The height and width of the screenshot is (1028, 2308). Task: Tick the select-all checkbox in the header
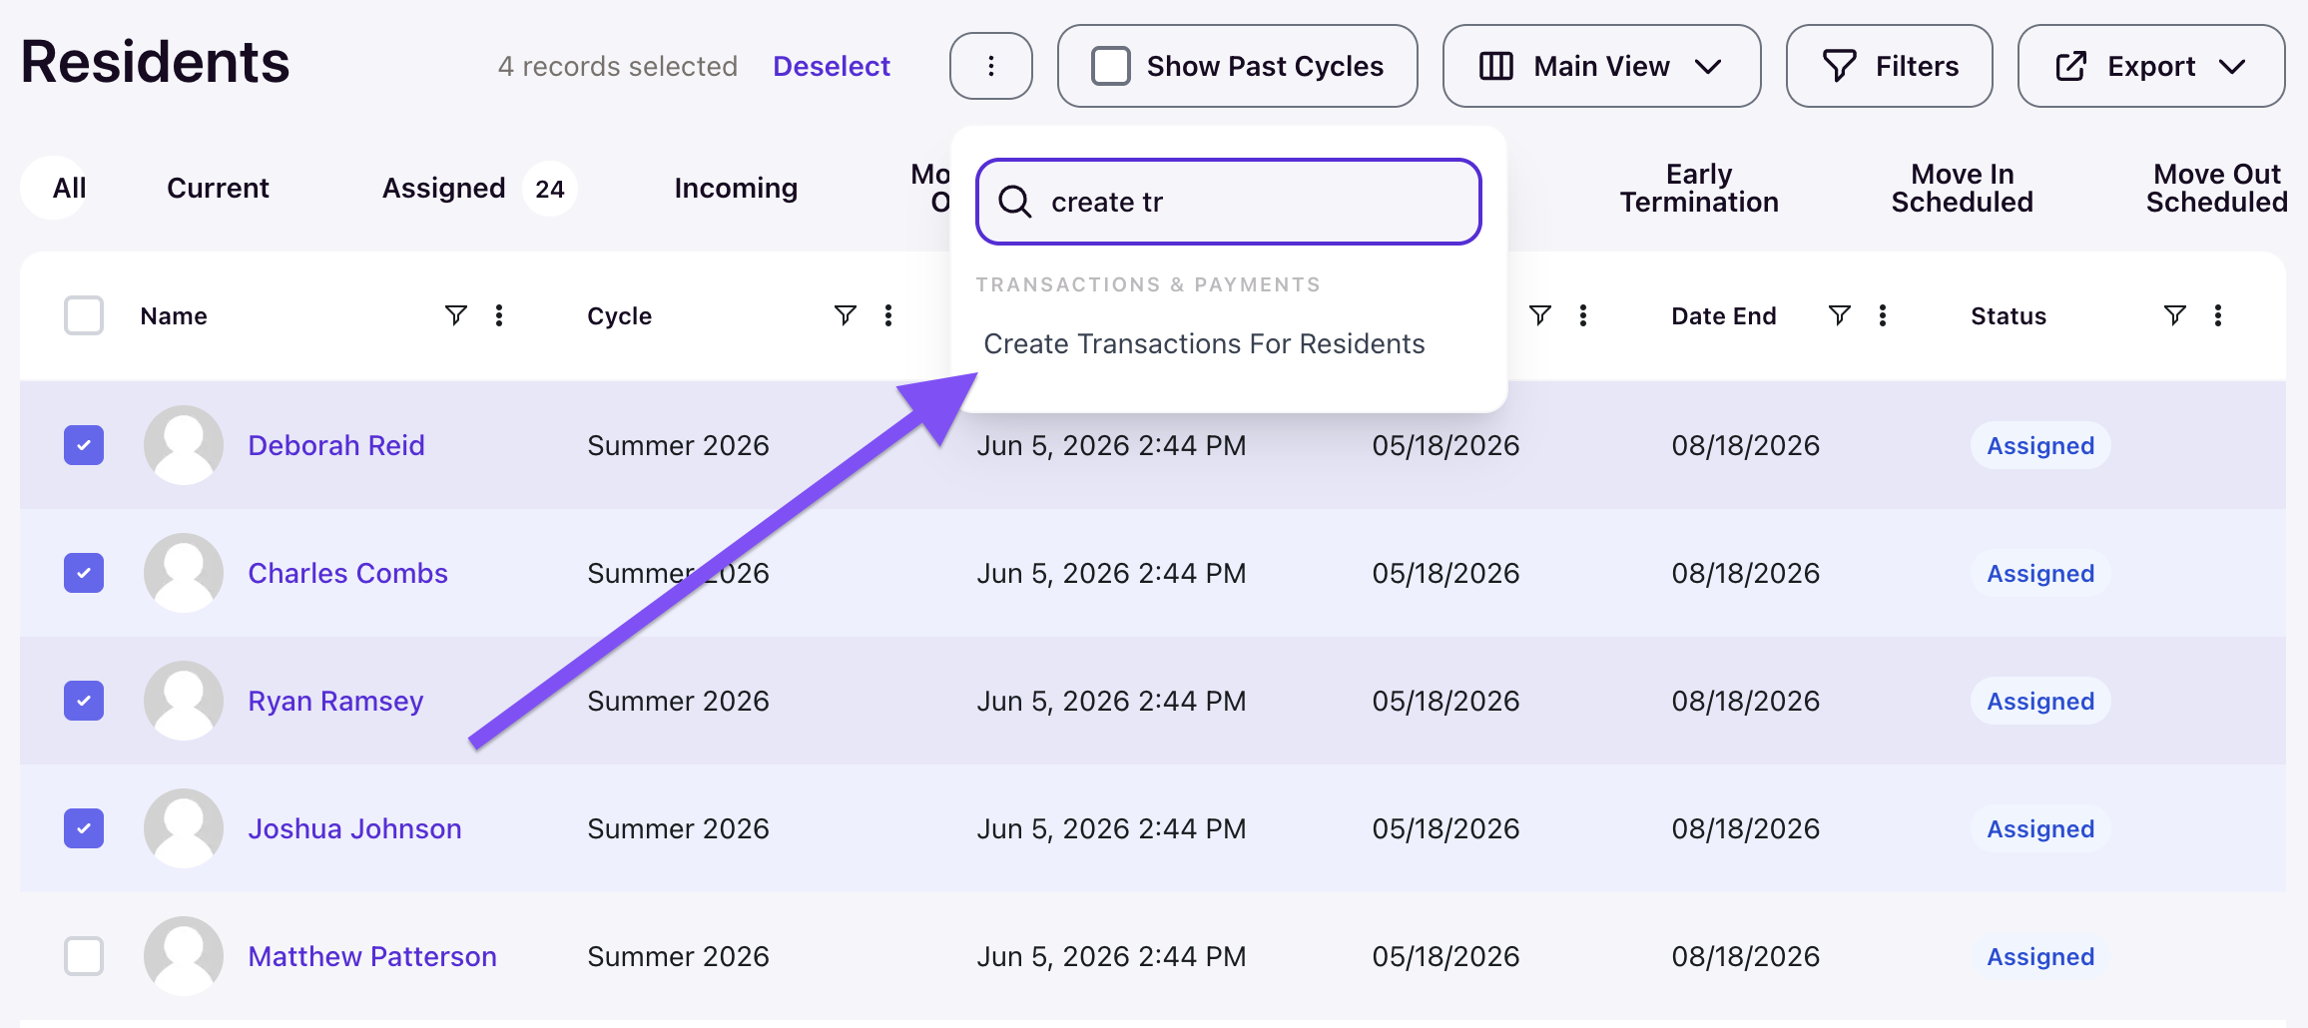(84, 315)
